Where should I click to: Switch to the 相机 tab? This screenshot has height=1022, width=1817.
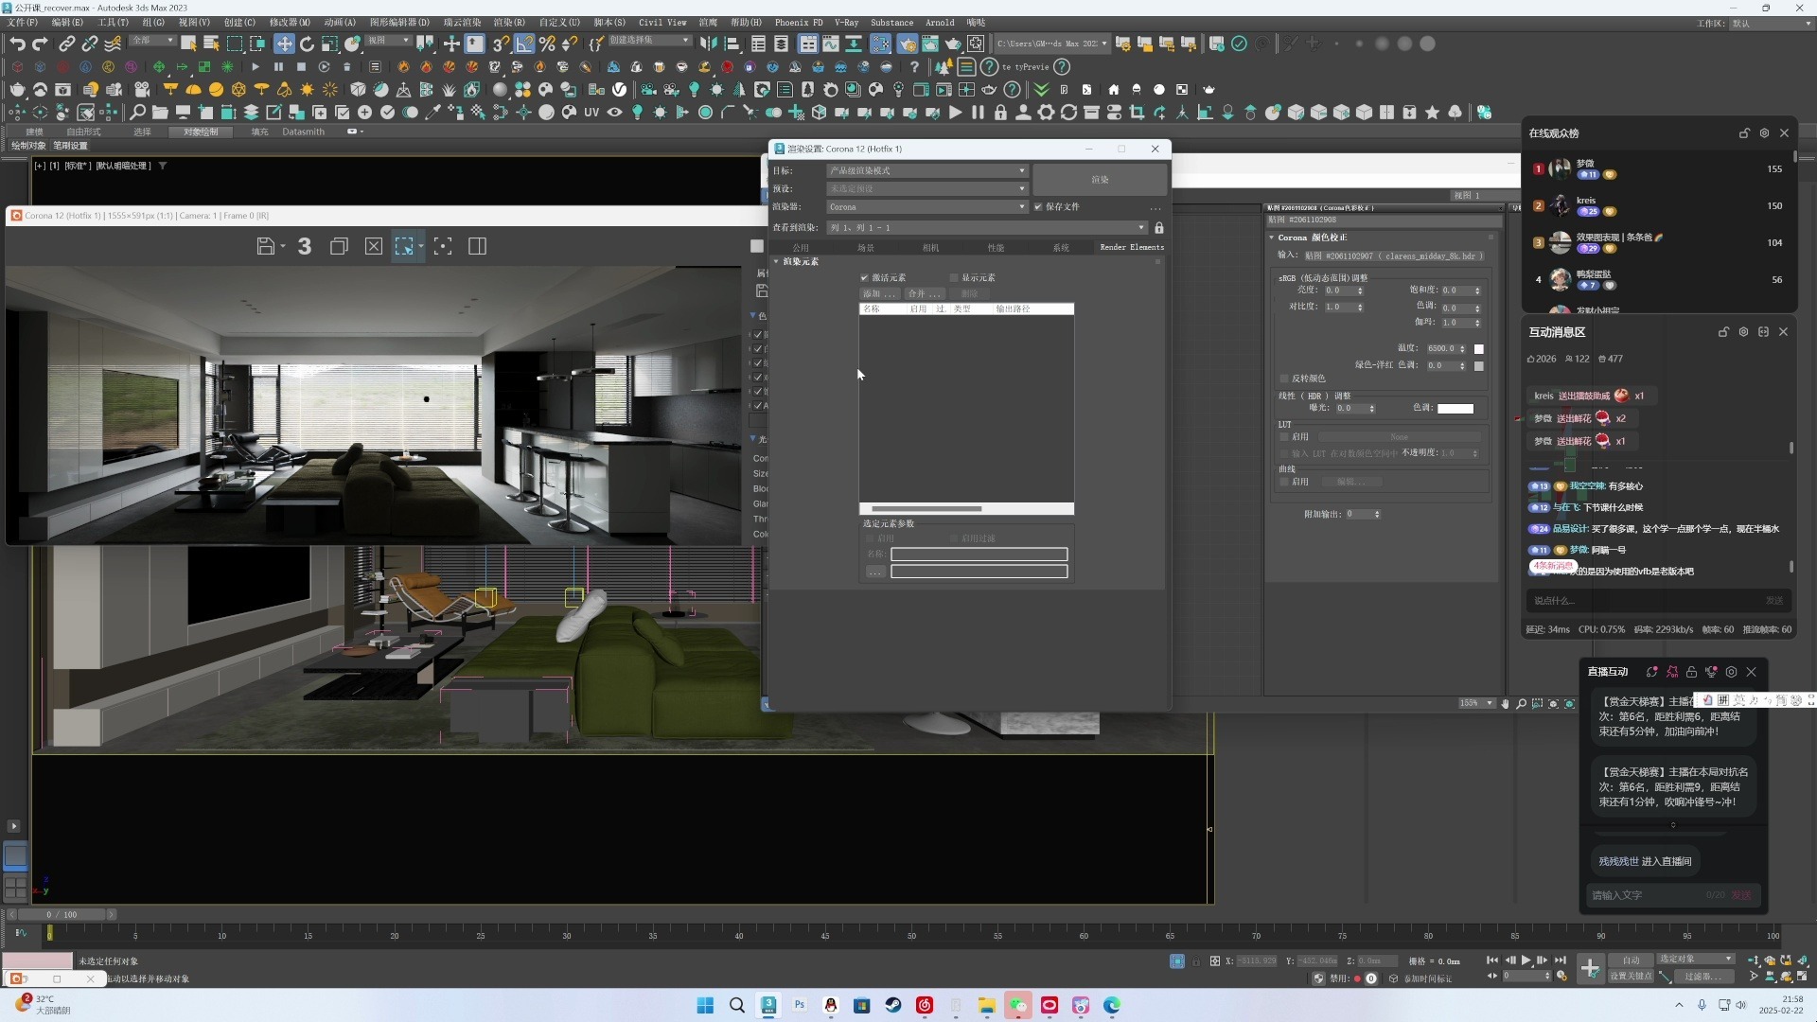[930, 247]
